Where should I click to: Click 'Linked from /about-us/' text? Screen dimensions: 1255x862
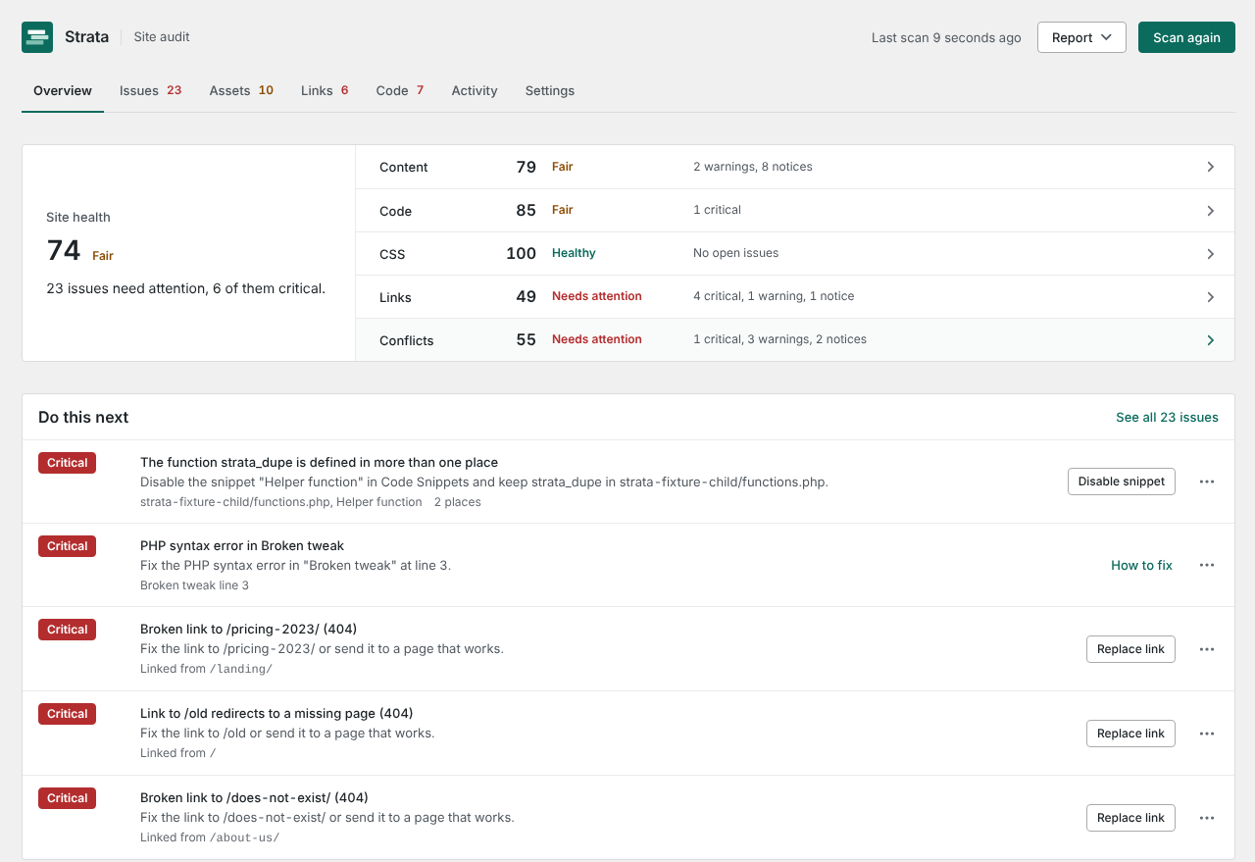click(x=210, y=837)
